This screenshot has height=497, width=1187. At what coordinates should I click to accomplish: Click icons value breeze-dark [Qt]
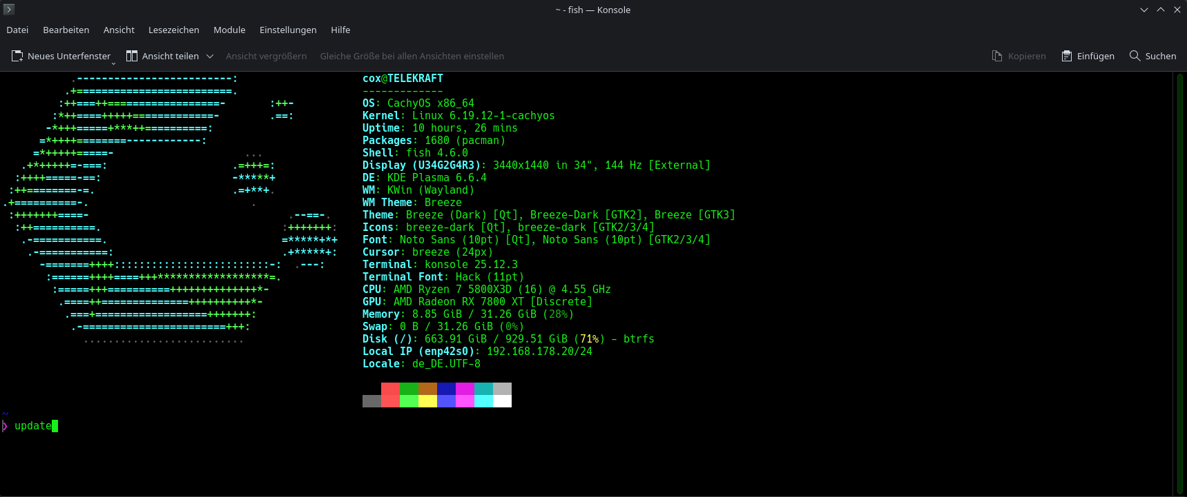click(x=456, y=227)
